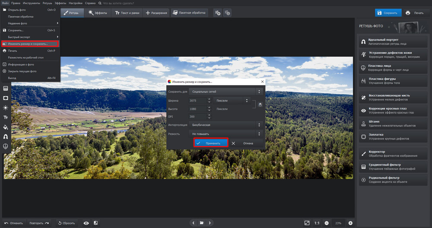Select the text tool in left toolbar

click(x=6, y=117)
